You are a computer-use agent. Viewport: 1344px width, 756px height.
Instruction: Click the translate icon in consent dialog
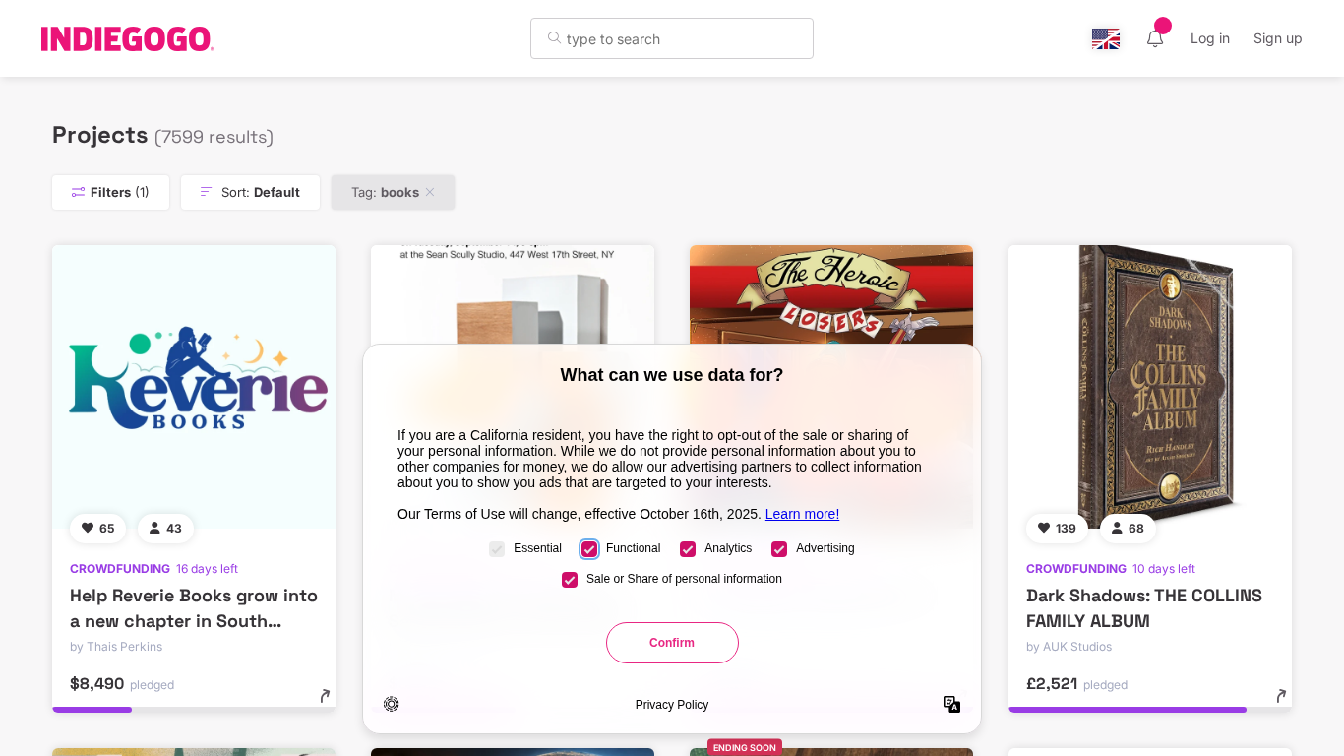[951, 704]
